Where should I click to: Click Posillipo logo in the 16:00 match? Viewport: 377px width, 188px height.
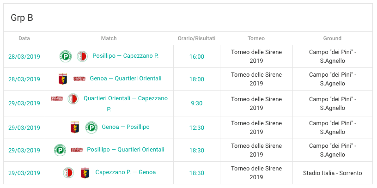pyautogui.click(x=66, y=56)
